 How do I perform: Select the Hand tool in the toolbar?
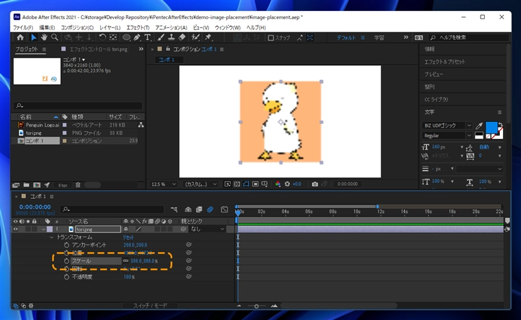[44, 38]
